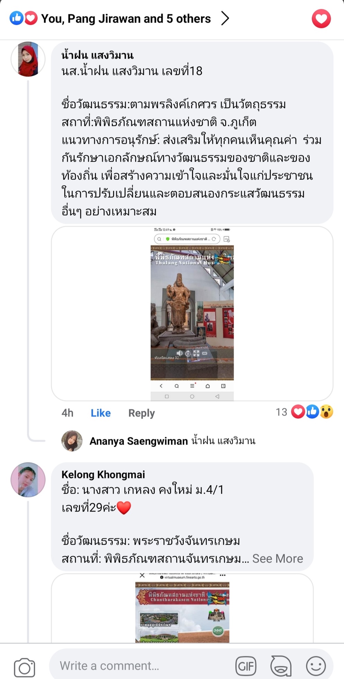Screen dimensions: 344x679
Task: Open the first commenter's name at top of comment
Action: 98,55
